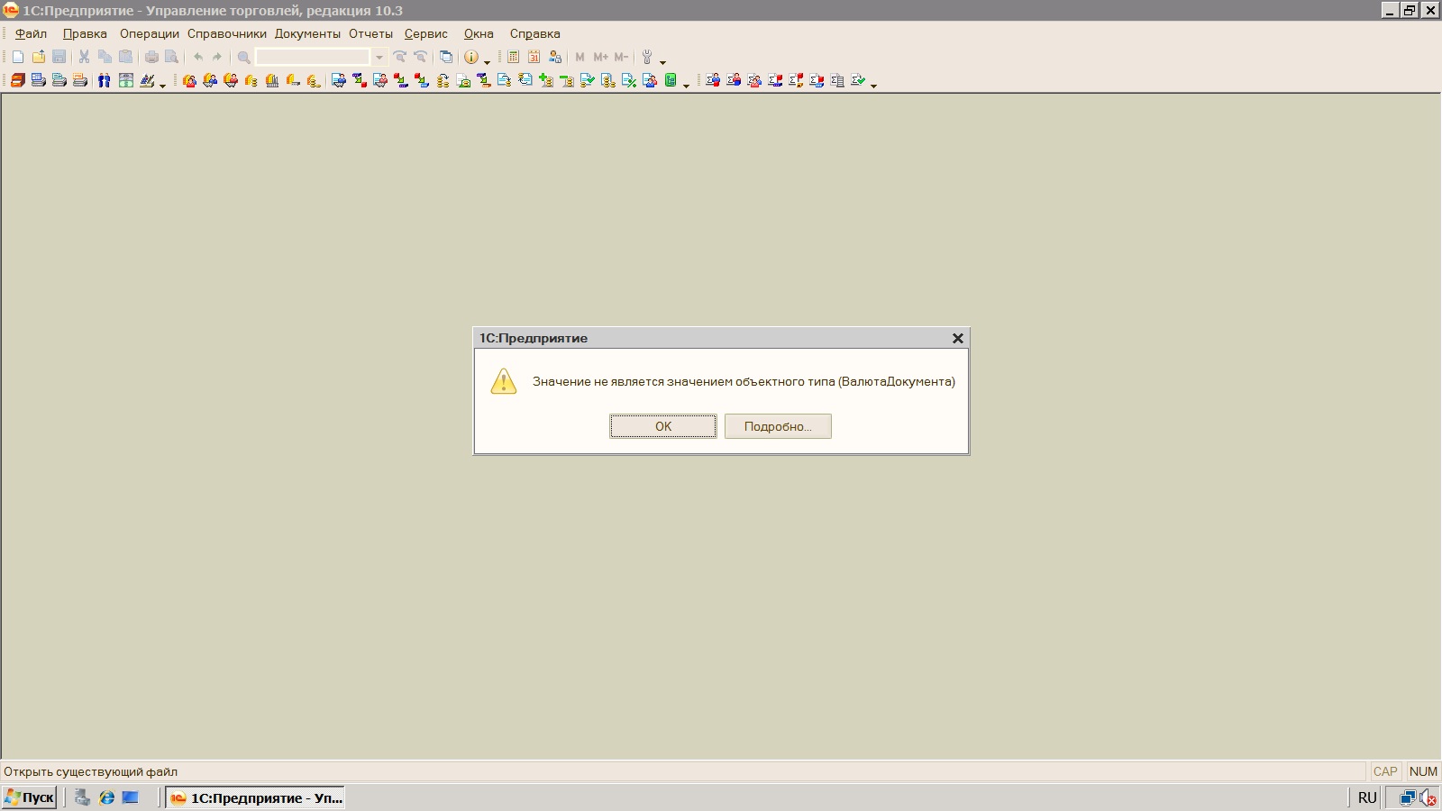The width and height of the screenshot is (1442, 811).
Task: Click the Open file folder icon
Action: click(39, 57)
